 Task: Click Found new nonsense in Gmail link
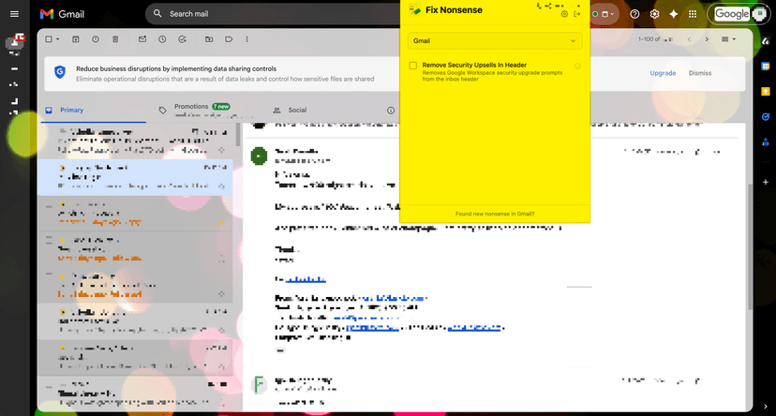coord(495,214)
